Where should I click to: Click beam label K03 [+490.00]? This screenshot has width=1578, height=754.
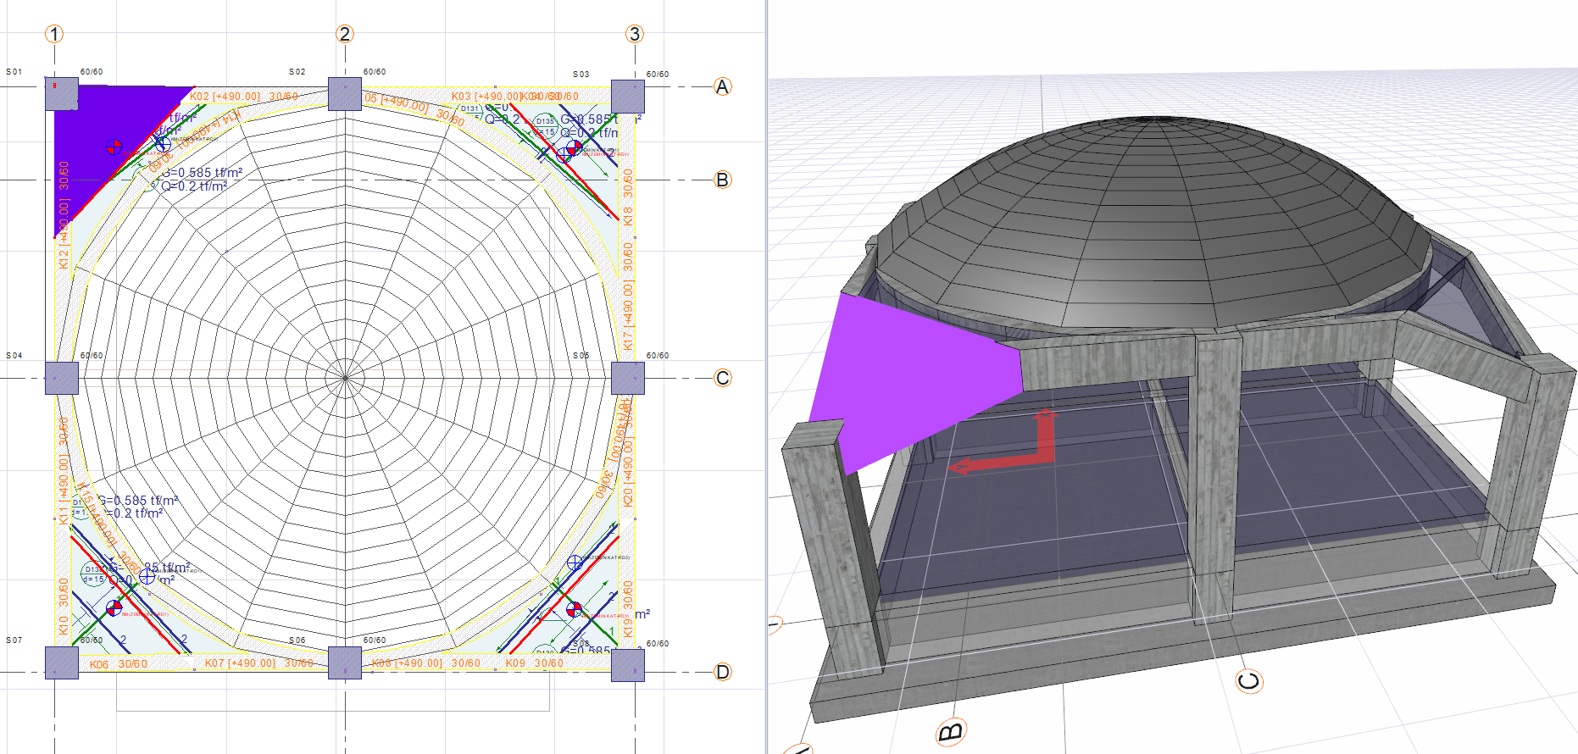(485, 97)
